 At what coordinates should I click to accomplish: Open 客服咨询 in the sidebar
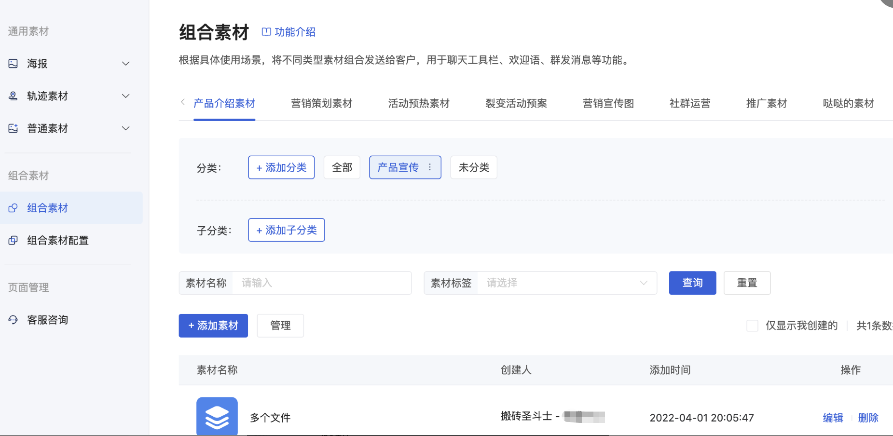coord(71,320)
